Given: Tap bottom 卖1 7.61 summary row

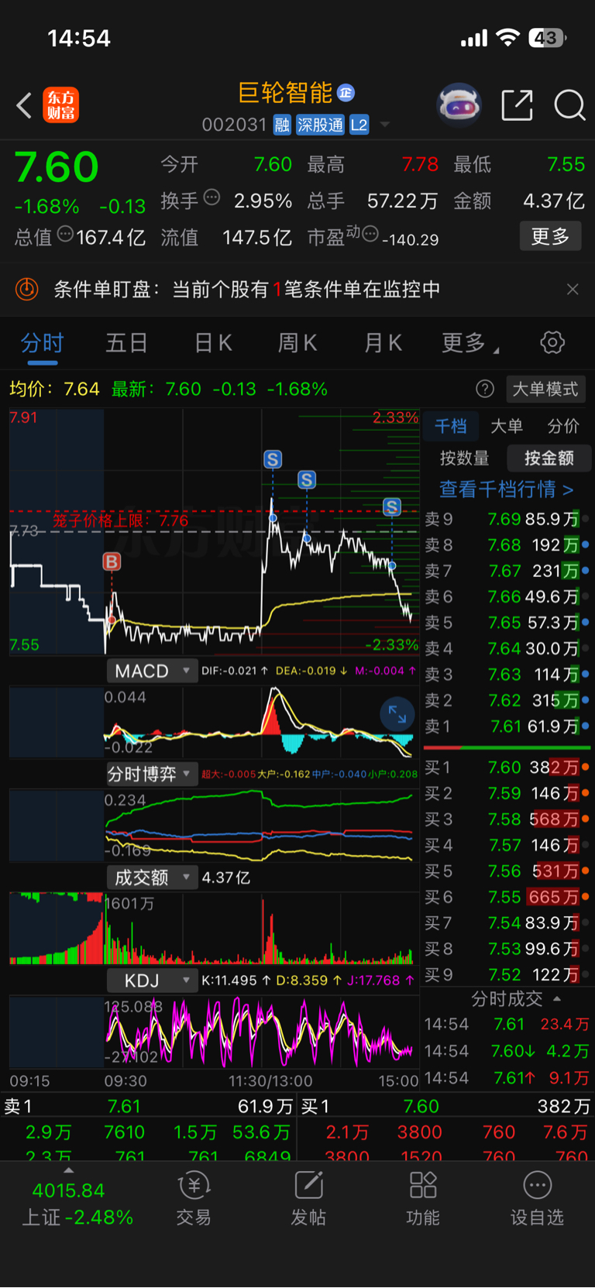Looking at the screenshot, I should [x=149, y=1106].
